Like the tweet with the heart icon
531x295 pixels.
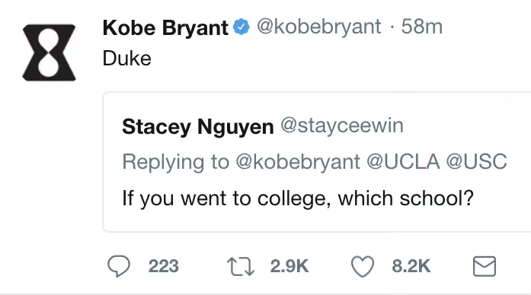(363, 267)
